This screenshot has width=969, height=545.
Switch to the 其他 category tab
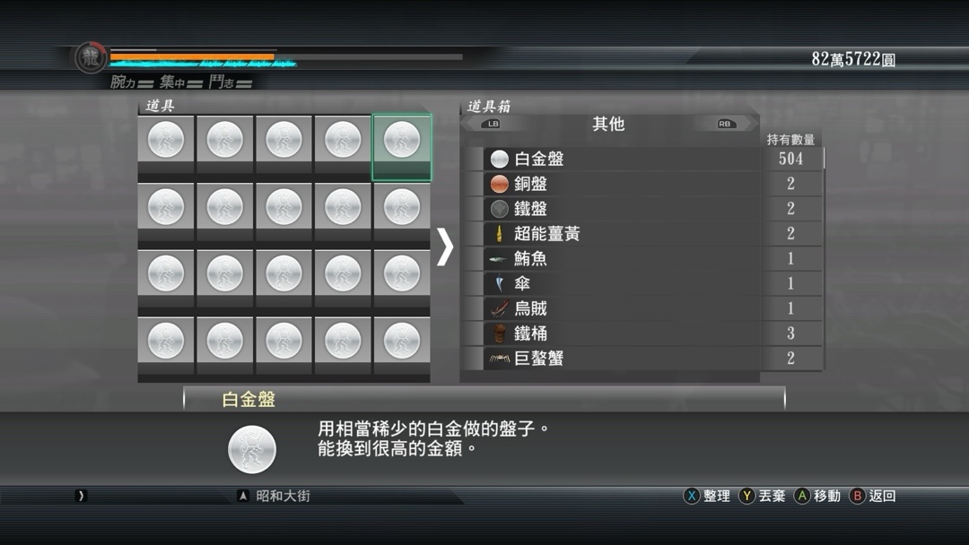(x=608, y=124)
